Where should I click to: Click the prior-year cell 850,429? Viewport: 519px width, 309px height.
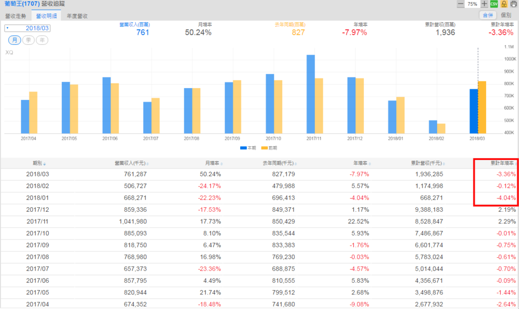coord(284,222)
